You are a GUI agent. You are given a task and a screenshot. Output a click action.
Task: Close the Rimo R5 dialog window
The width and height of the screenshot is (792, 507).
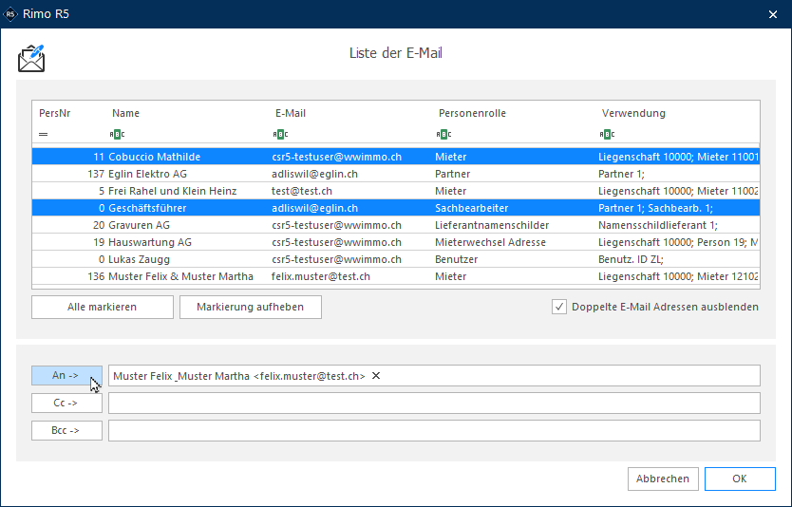click(773, 14)
